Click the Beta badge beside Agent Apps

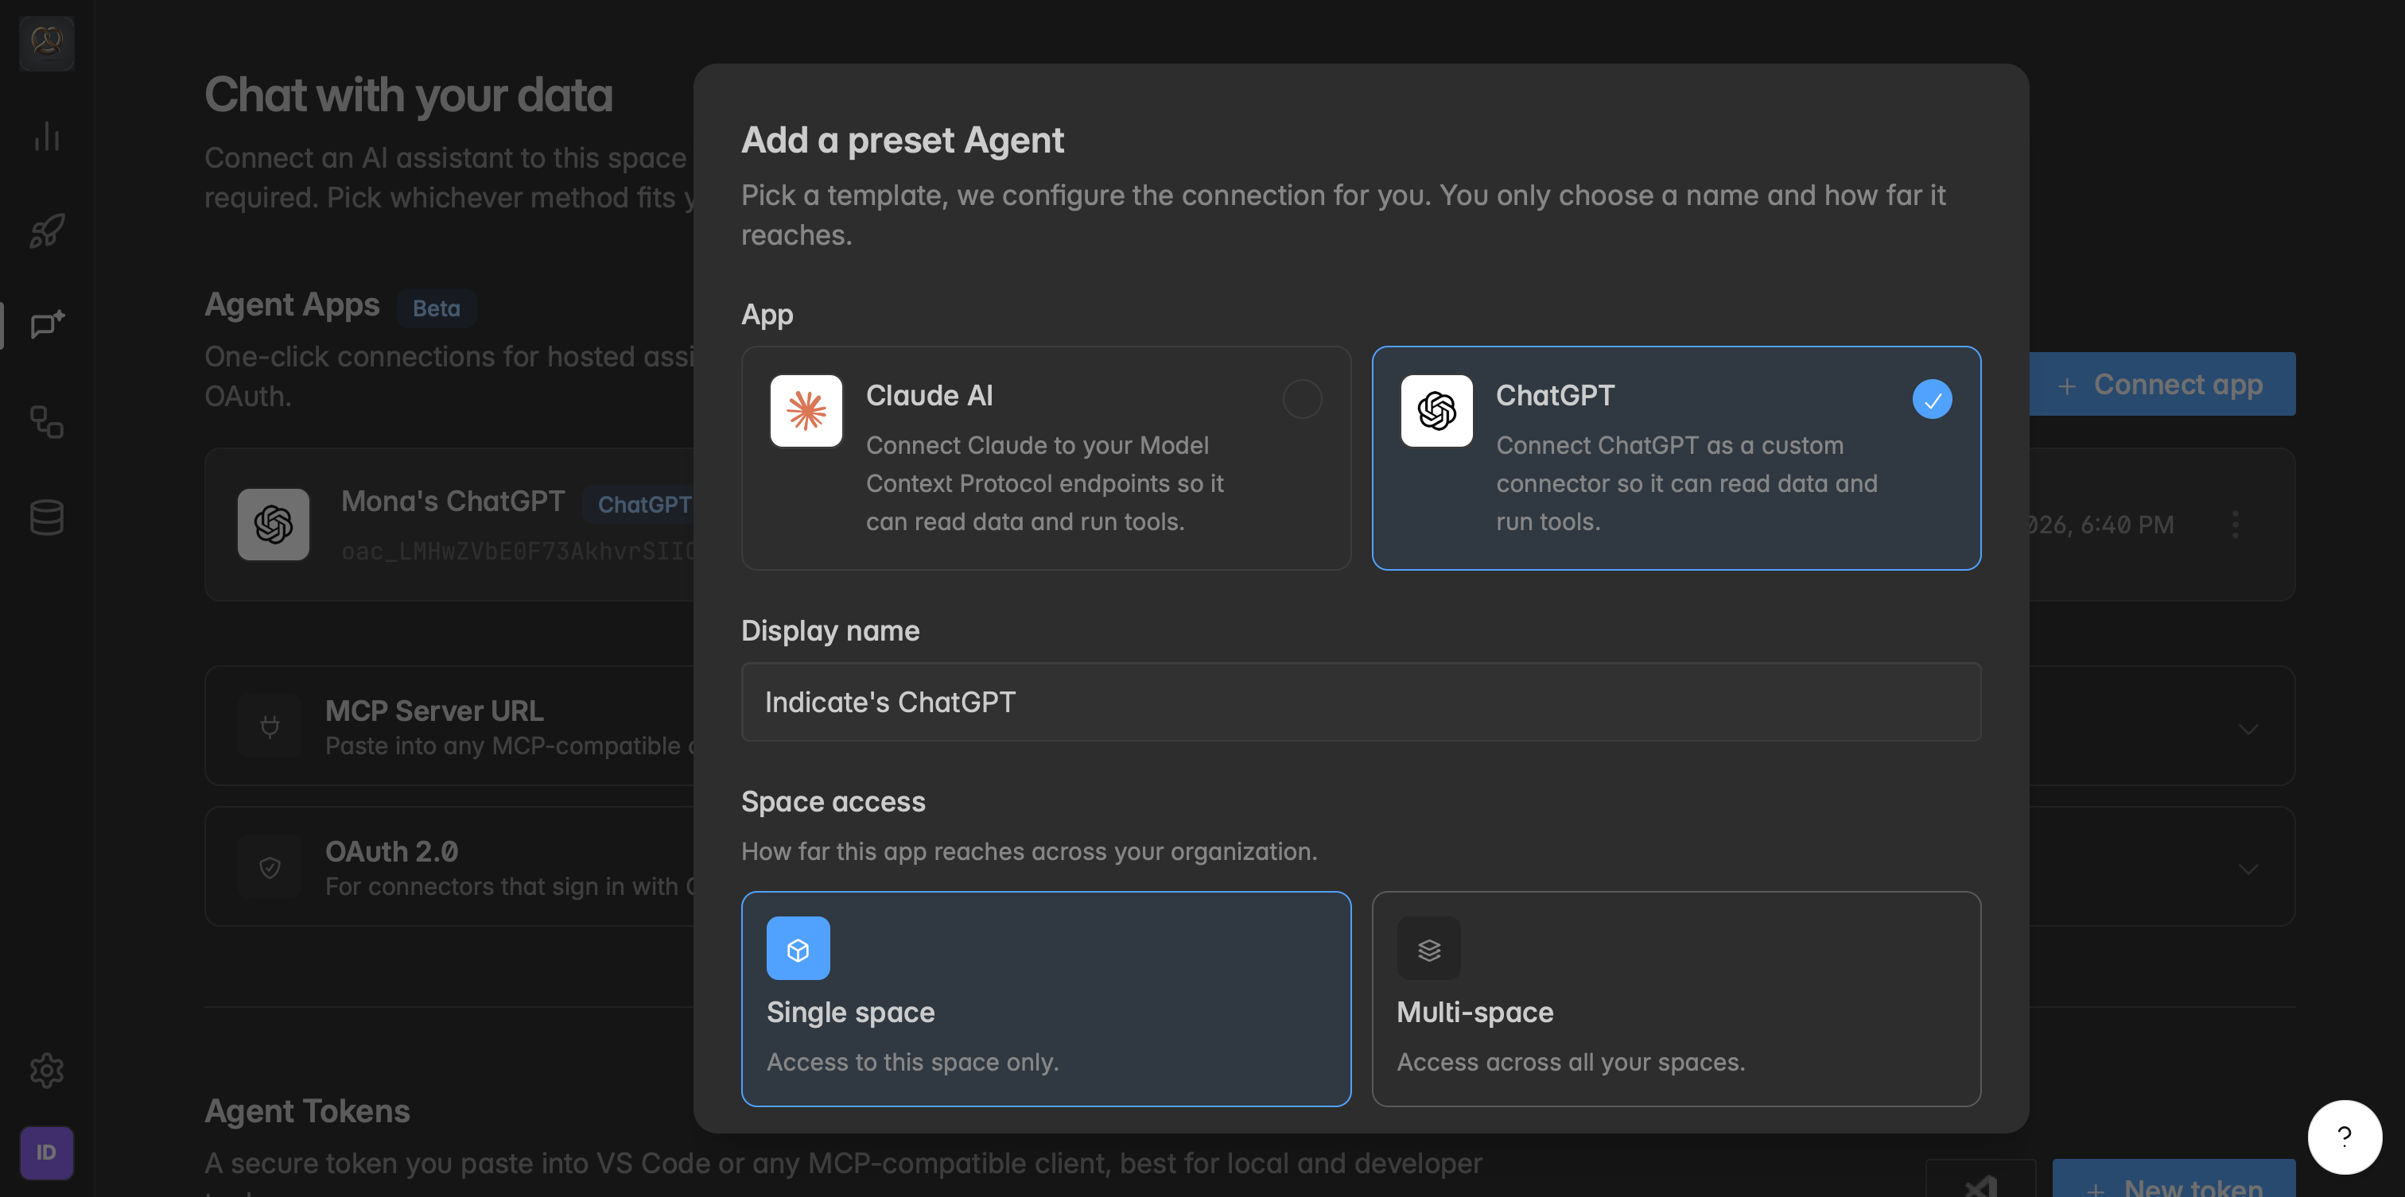436,308
